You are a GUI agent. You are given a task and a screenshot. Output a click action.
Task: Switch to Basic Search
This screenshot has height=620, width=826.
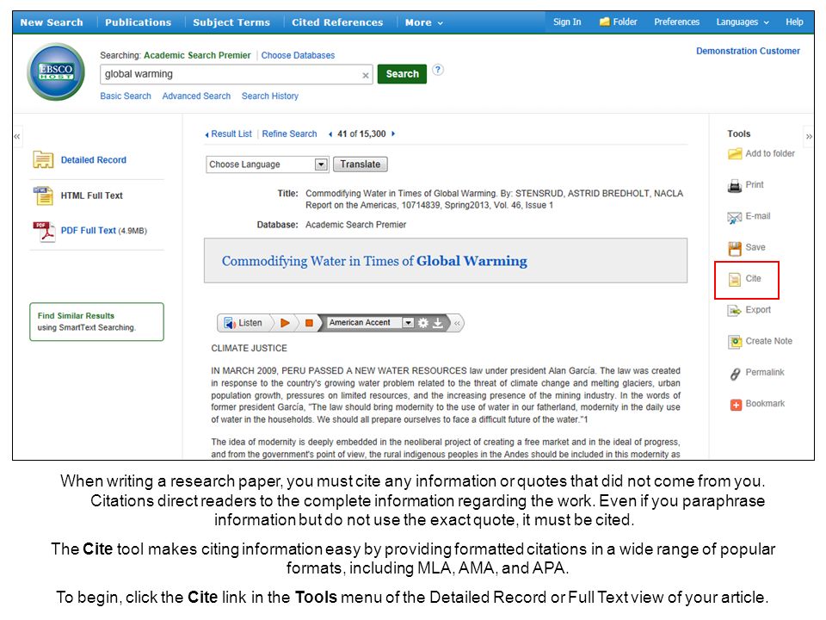click(126, 96)
